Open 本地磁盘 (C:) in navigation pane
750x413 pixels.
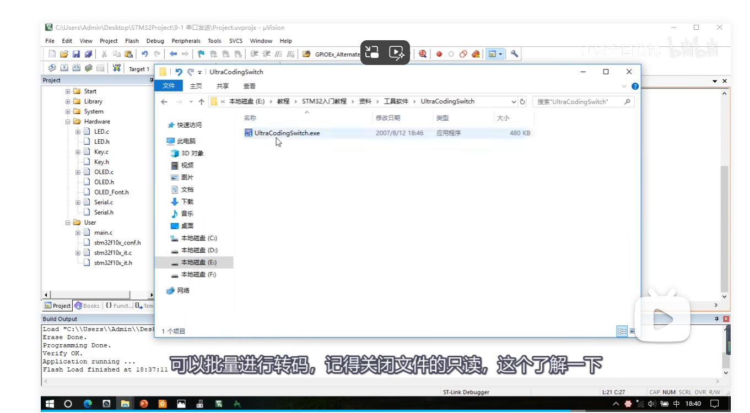pyautogui.click(x=194, y=238)
